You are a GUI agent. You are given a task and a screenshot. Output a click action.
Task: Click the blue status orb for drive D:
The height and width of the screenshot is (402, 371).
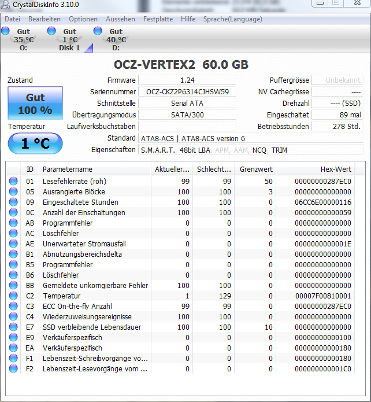(x=98, y=31)
